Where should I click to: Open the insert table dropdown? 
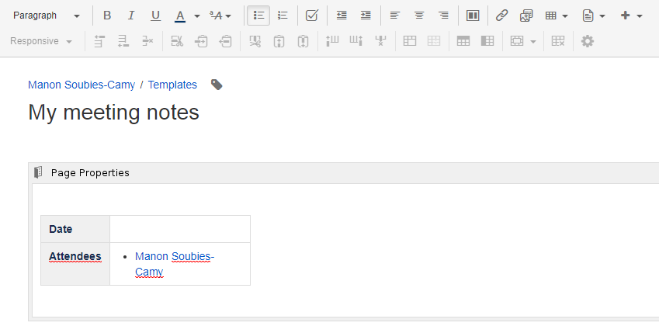(557, 16)
